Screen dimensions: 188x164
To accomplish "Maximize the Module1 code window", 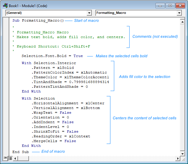I will 170,5.
